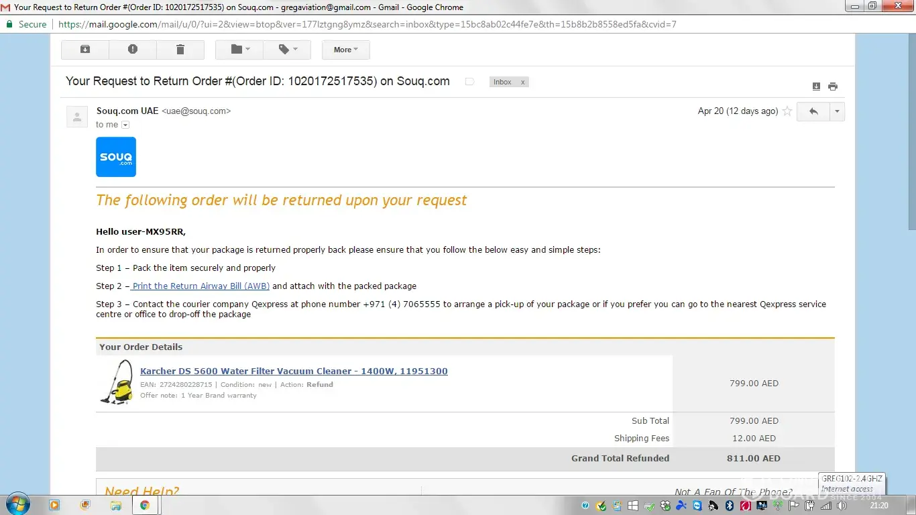Expand more reply options arrow
The image size is (916, 515).
(837, 111)
